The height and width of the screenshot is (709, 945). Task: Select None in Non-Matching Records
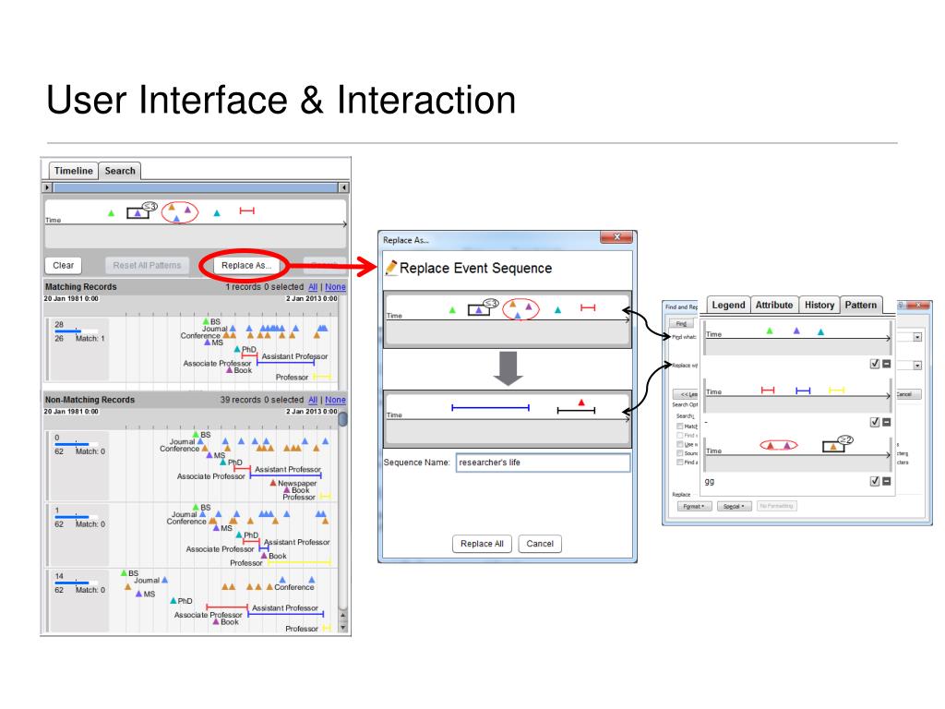(x=336, y=400)
